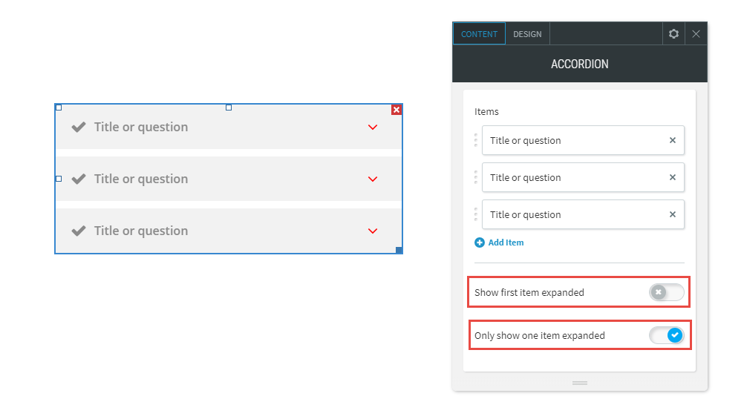Open the Accordion panel settings gear
Viewport: 744px width, 419px height.
tap(673, 33)
